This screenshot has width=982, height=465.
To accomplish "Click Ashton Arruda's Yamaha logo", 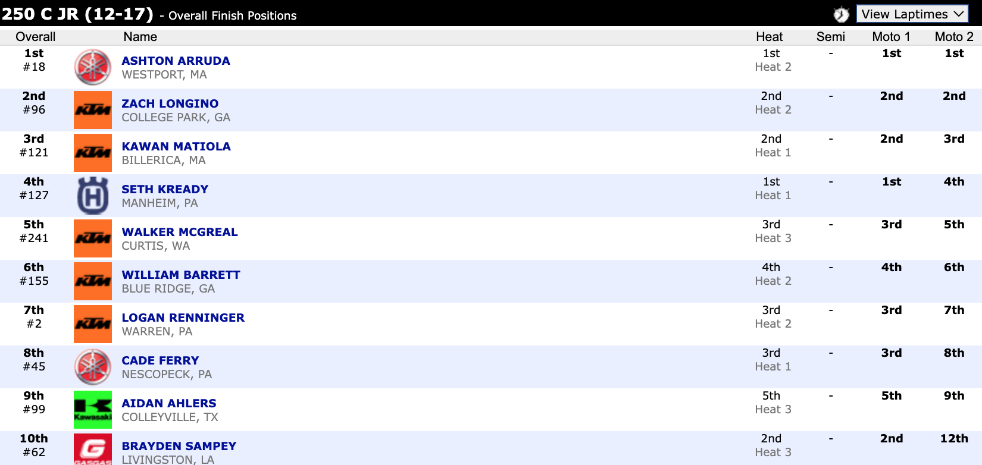I will click(93, 67).
